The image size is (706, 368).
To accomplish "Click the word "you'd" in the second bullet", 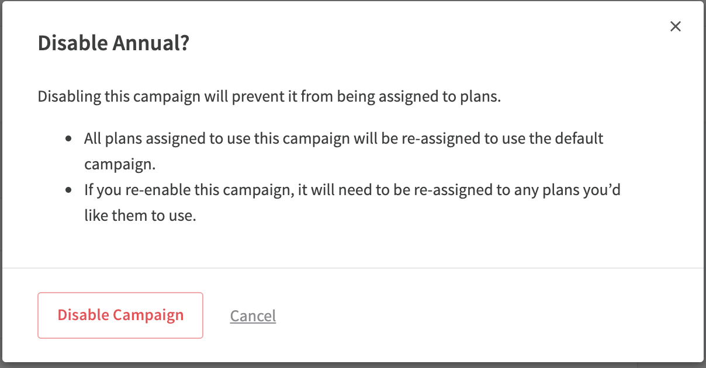I will 603,191.
